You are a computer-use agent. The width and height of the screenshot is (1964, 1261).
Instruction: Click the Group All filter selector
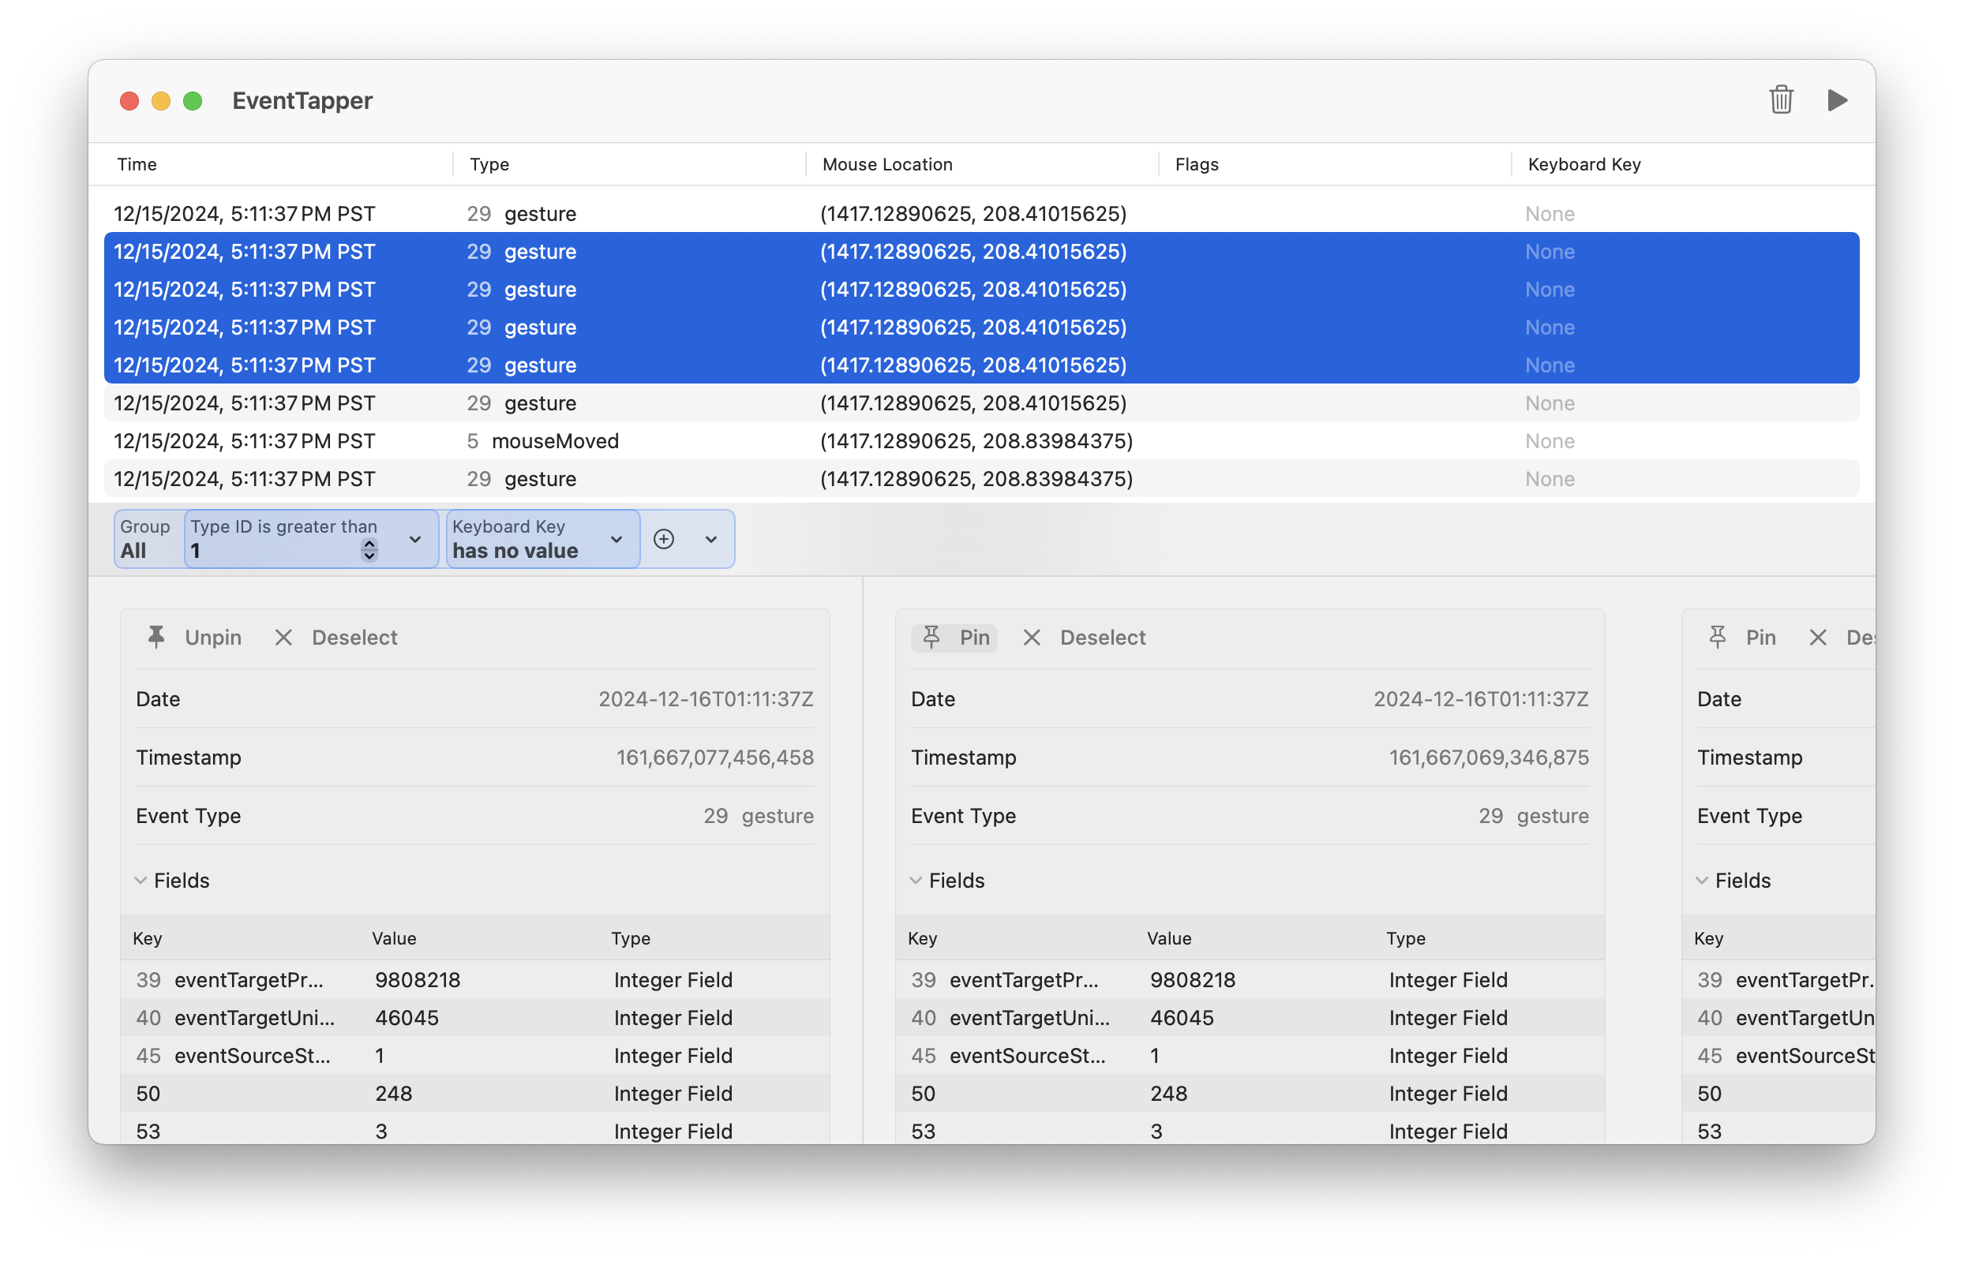pyautogui.click(x=146, y=539)
